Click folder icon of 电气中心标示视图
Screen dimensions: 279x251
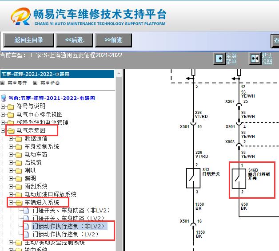[x=11, y=115]
